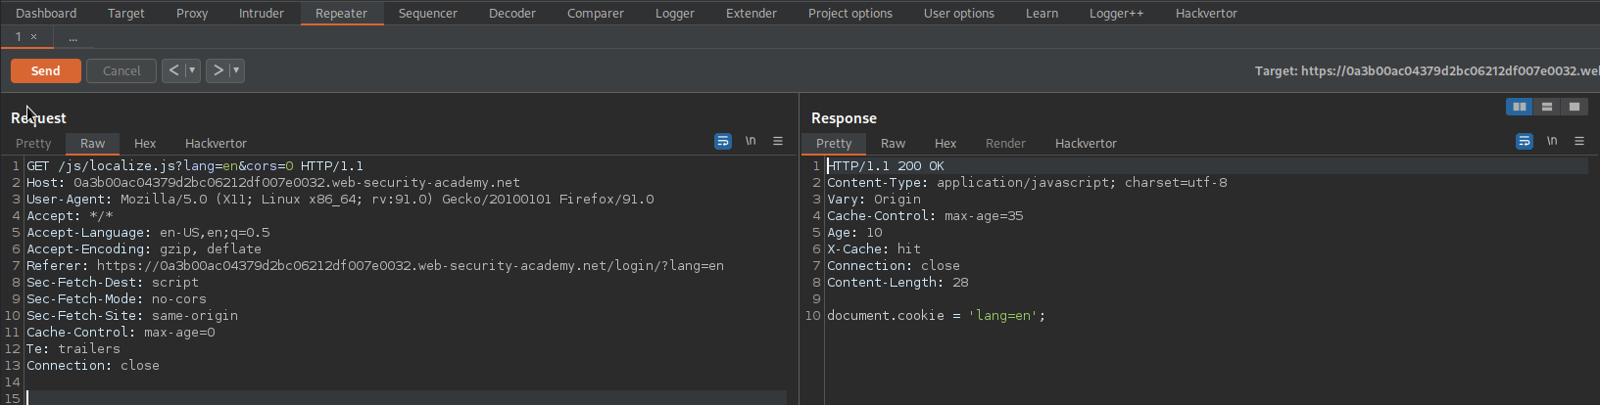Click document.cookie line in response body

[937, 316]
